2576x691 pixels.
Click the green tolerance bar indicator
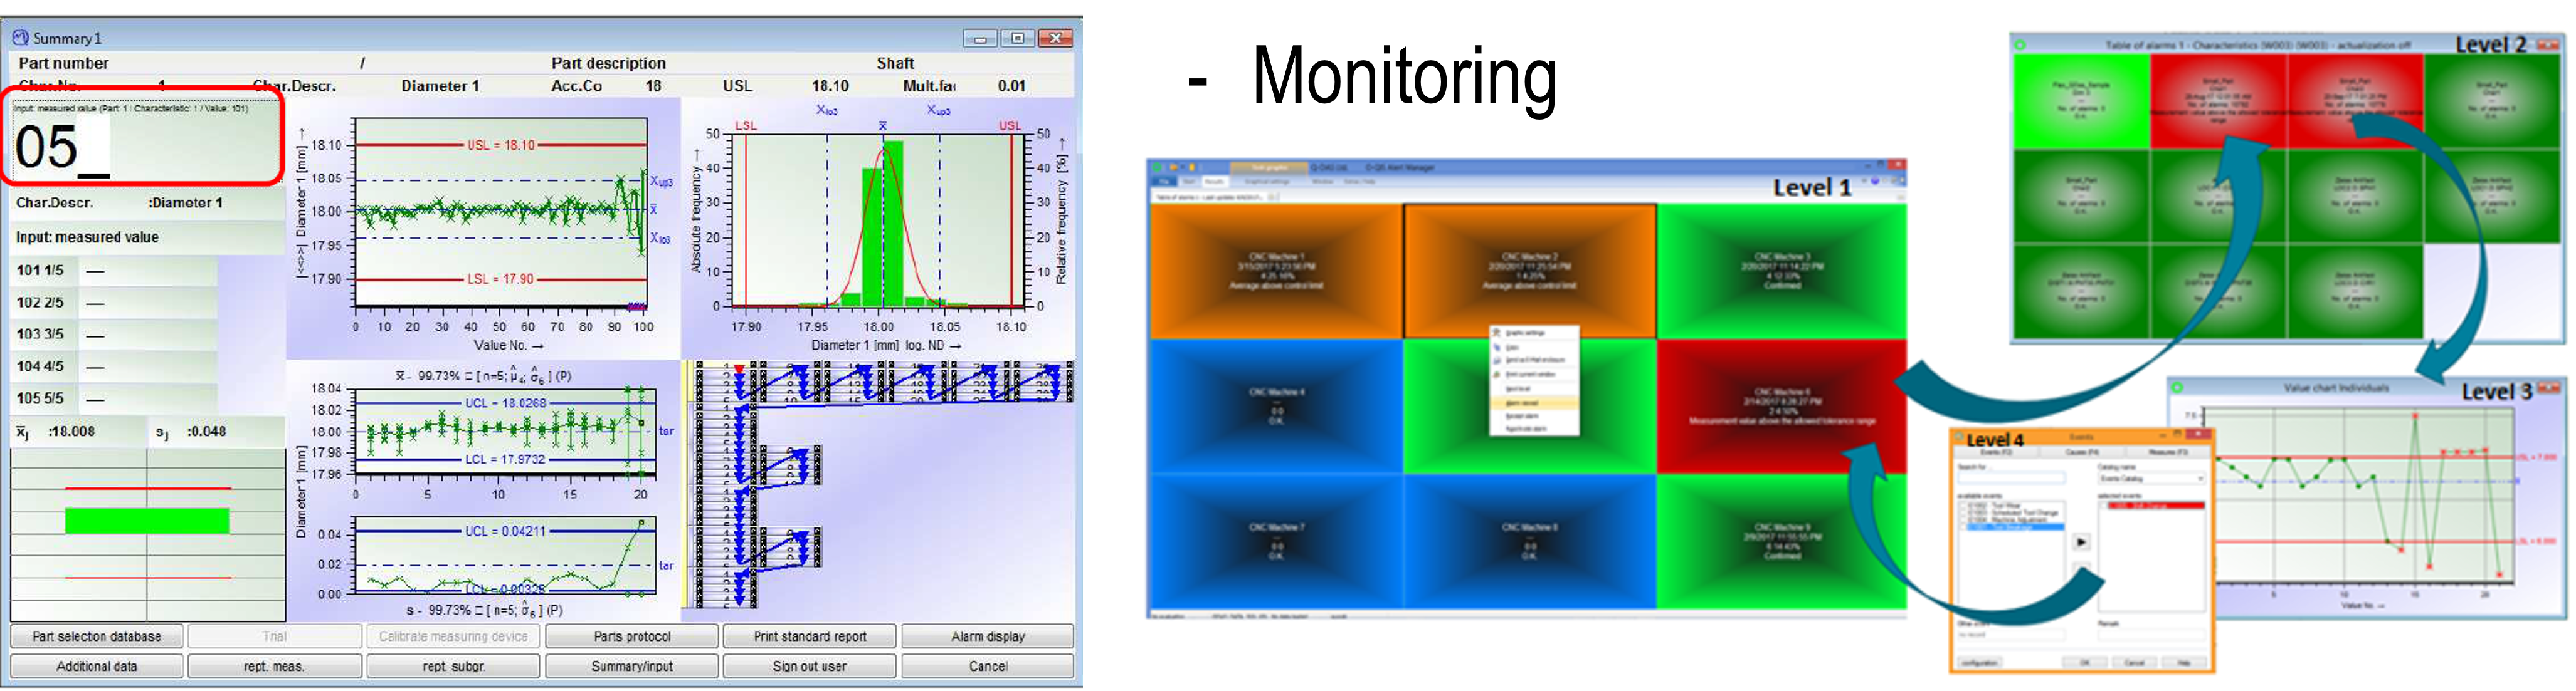pos(147,521)
